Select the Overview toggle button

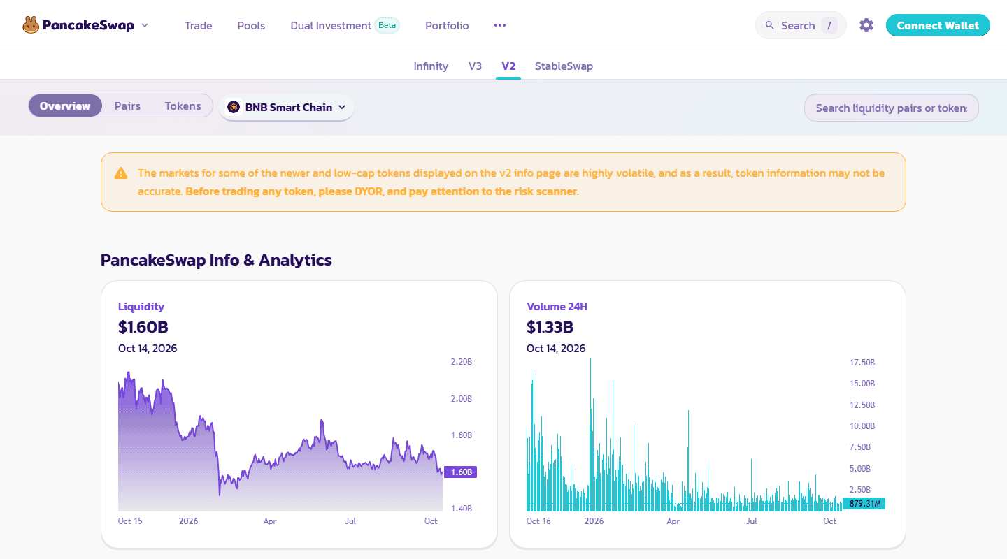[65, 106]
